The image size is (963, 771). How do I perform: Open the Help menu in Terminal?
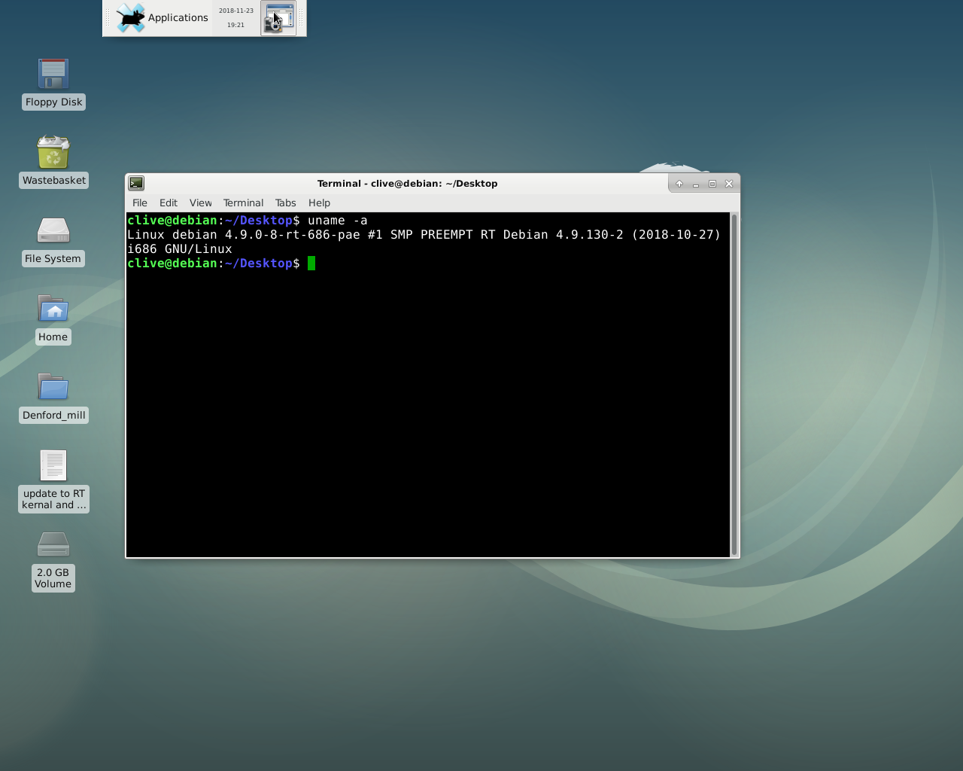(319, 203)
